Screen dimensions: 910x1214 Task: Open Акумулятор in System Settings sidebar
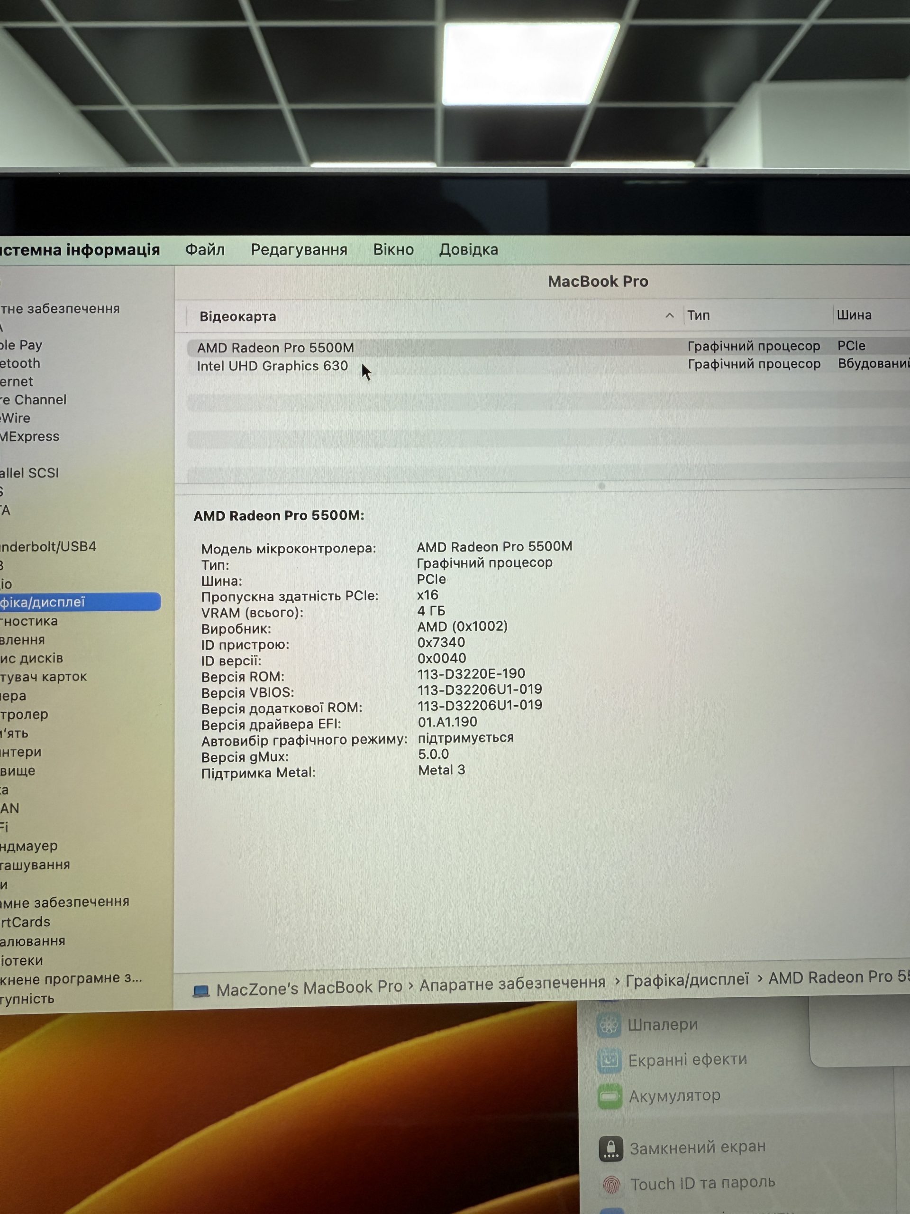(675, 1095)
